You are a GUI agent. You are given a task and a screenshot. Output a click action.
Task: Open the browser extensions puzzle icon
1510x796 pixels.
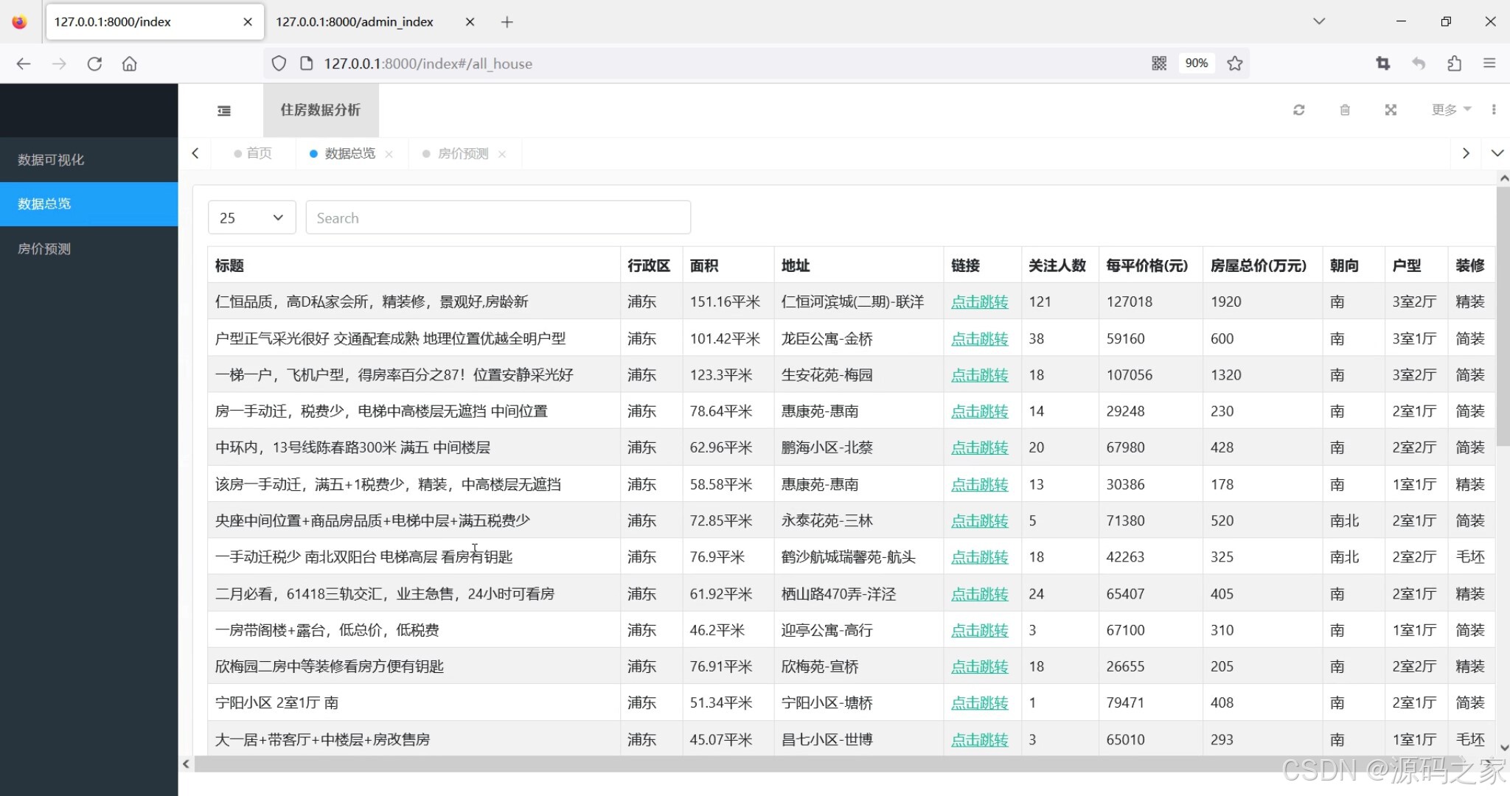pyautogui.click(x=1454, y=63)
